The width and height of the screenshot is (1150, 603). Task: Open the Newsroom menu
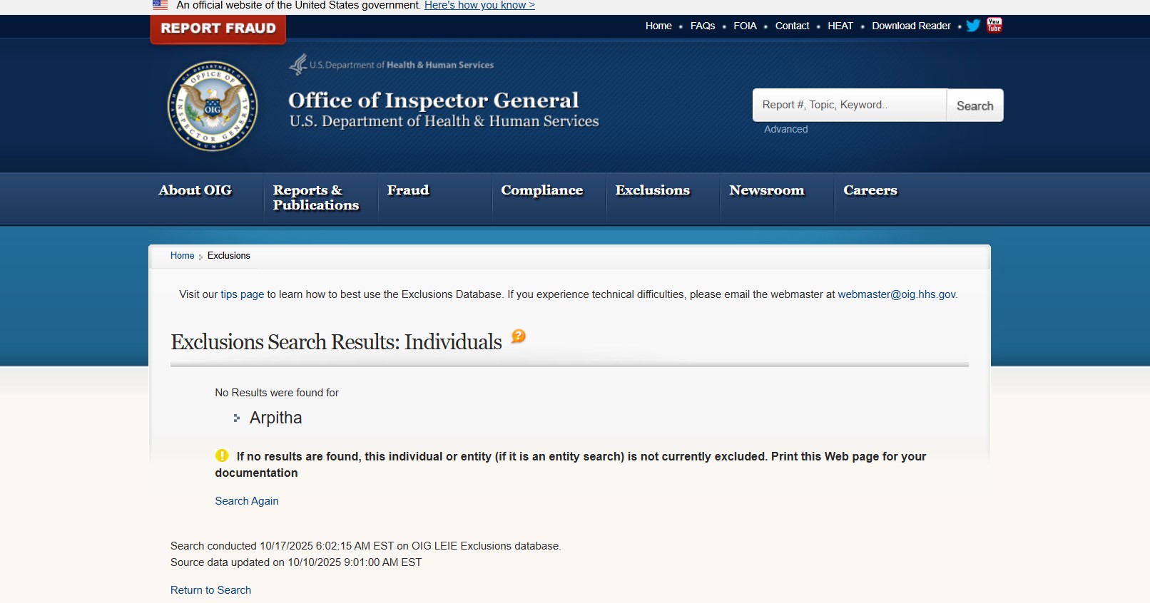[x=767, y=190]
